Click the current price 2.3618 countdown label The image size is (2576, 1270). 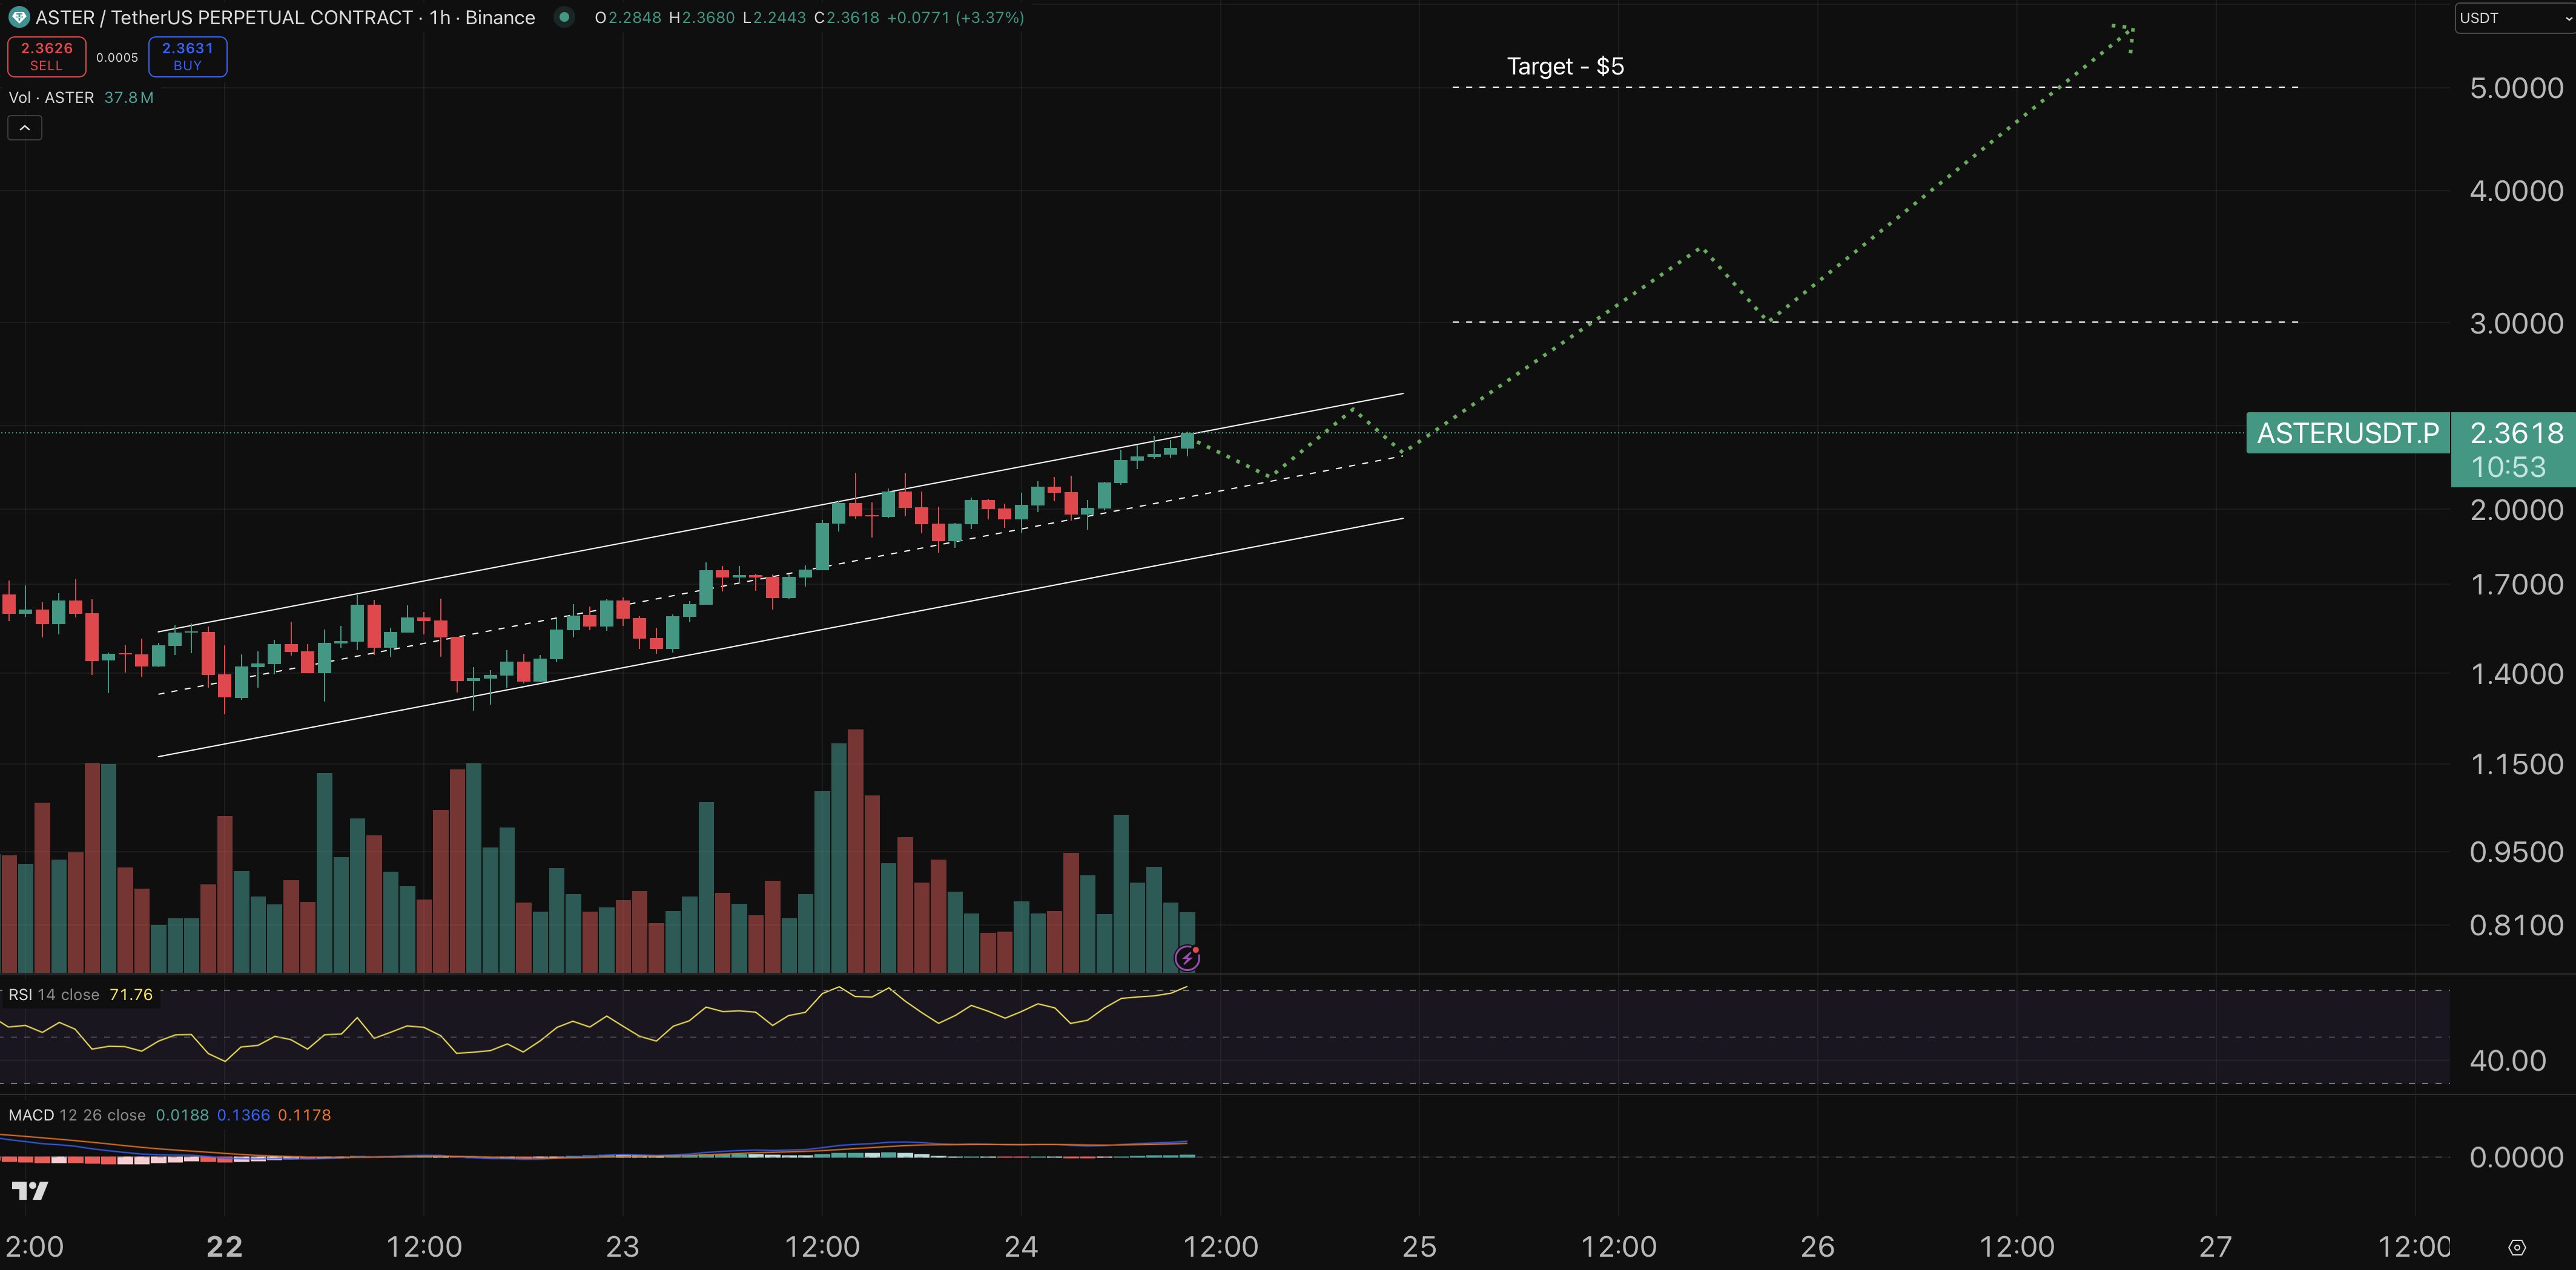click(2514, 450)
